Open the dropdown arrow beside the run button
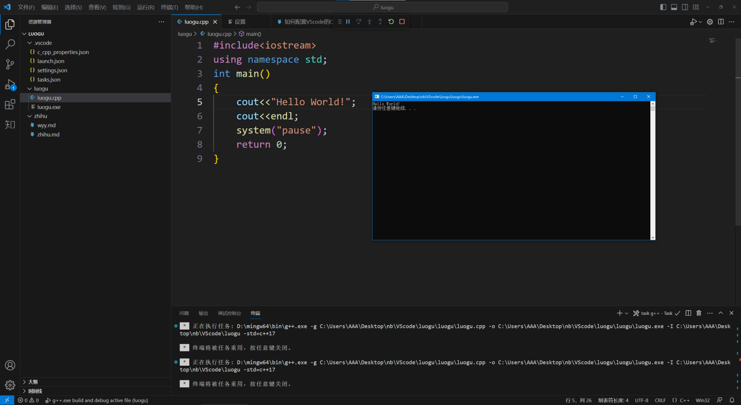 tap(700, 22)
